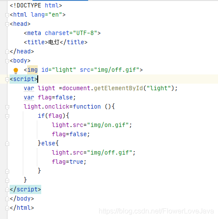218x219 pixels.
Task: Click the opening <script> tag text
Action: 24,79
